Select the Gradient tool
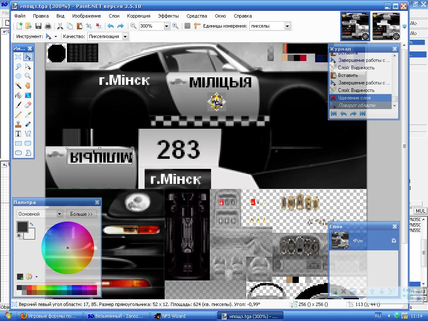Viewport: 428px width, 321px height. [28, 95]
